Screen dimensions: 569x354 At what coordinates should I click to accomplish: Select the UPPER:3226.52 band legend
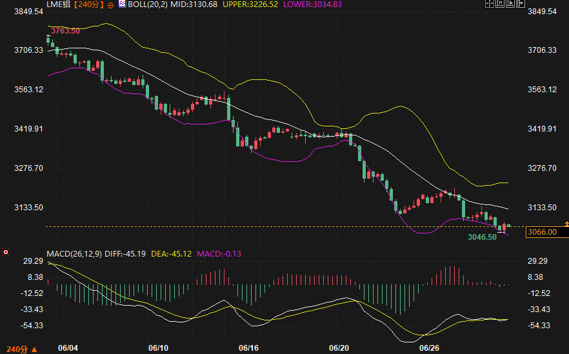coord(250,5)
